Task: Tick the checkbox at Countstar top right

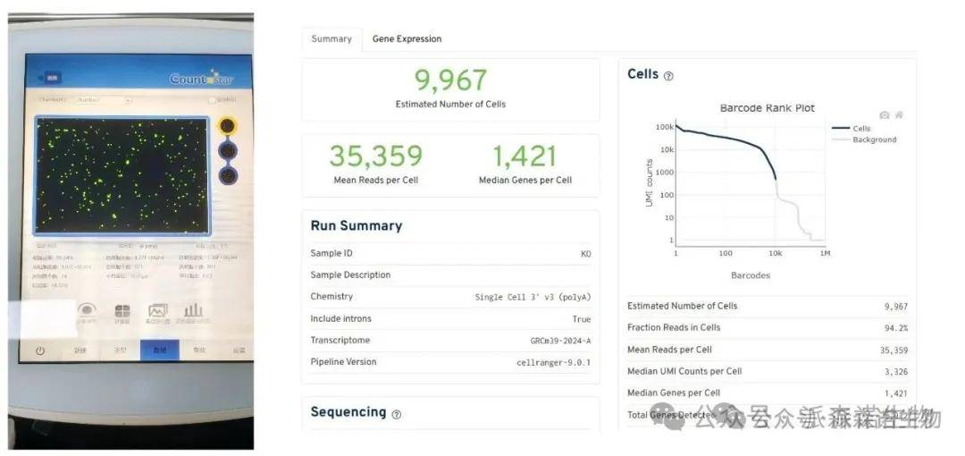Action: [x=211, y=100]
